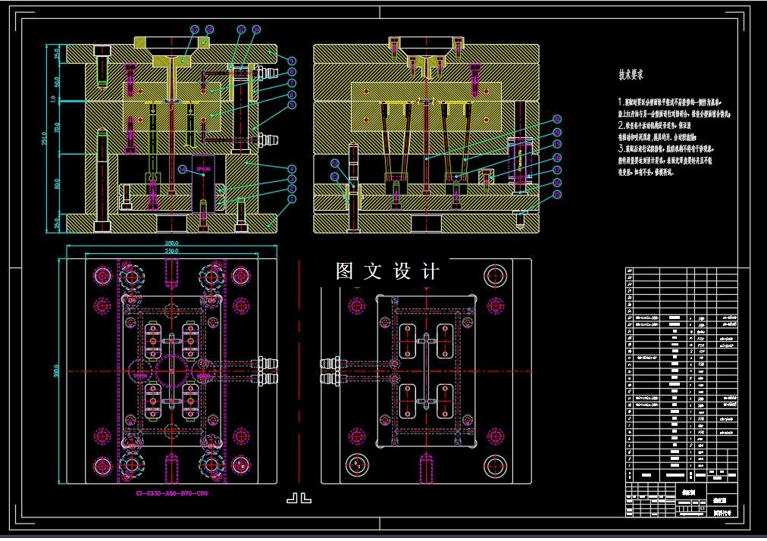Select the 300.0 plan height dimension
The width and height of the screenshot is (767, 541).
point(56,371)
